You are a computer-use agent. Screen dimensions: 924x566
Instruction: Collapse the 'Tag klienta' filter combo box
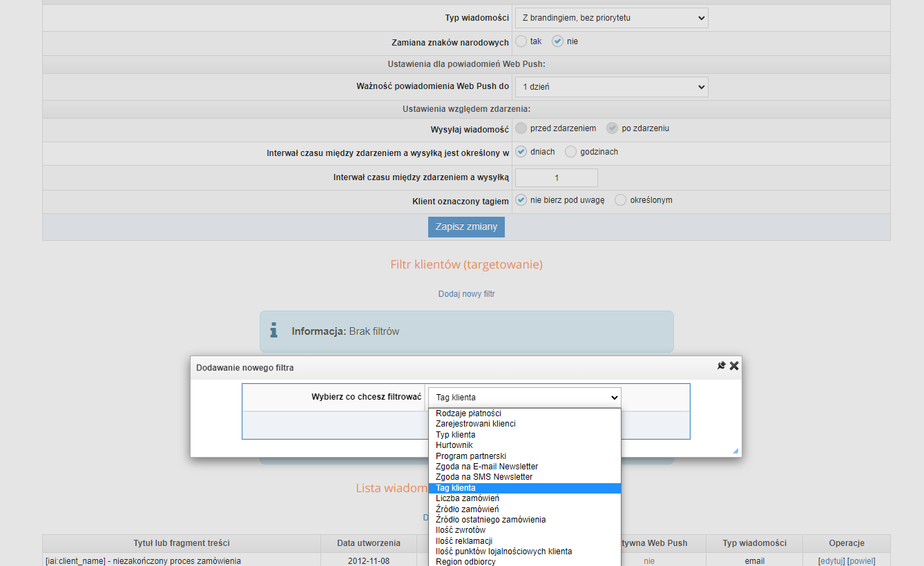[524, 398]
